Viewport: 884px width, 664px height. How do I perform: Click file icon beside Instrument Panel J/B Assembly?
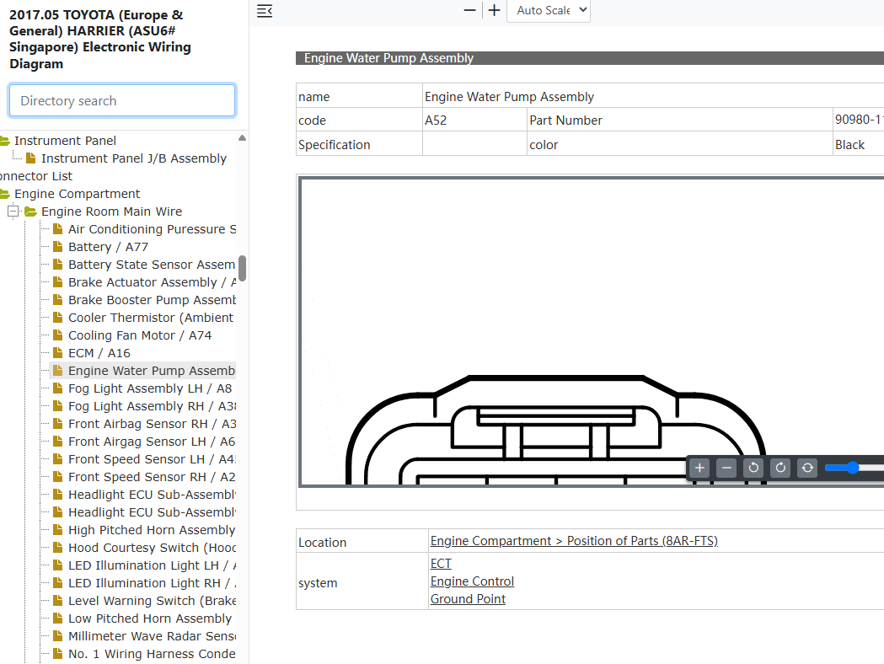click(30, 158)
